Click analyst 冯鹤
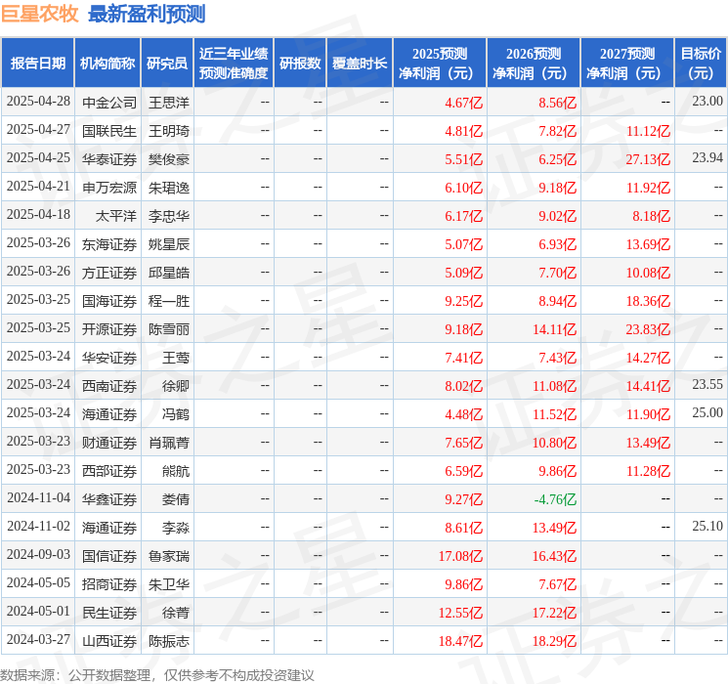The width and height of the screenshot is (728, 684). (176, 414)
